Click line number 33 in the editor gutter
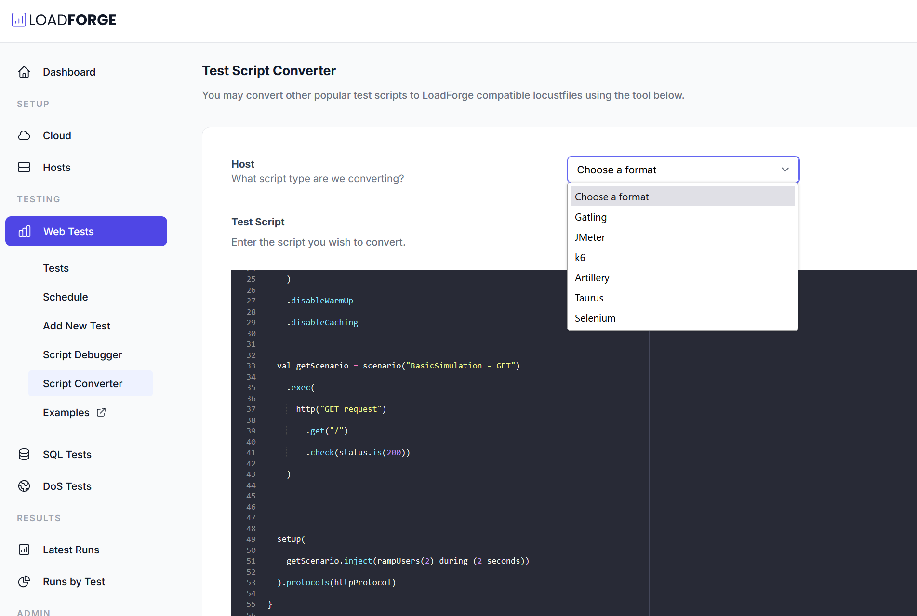917x616 pixels. point(251,366)
